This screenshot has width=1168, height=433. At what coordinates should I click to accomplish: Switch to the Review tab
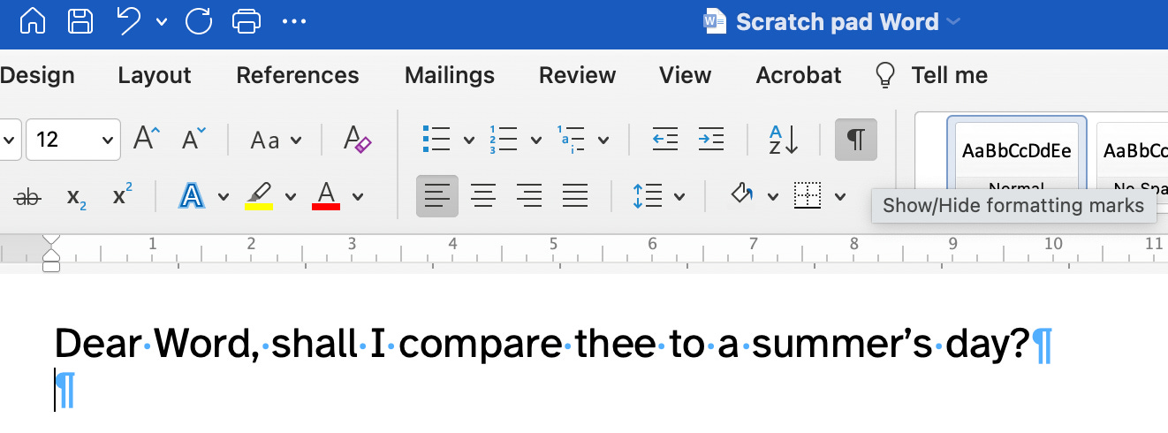coord(578,76)
